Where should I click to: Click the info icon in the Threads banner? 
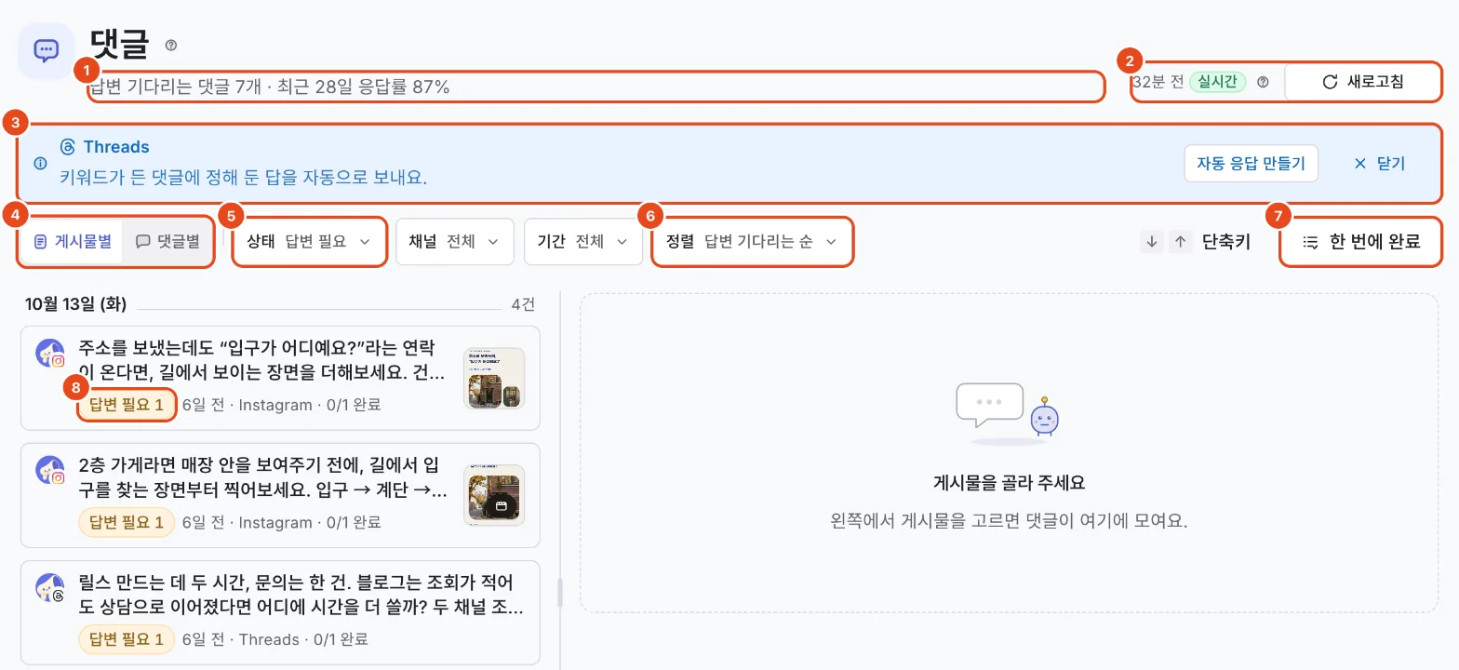click(x=40, y=163)
